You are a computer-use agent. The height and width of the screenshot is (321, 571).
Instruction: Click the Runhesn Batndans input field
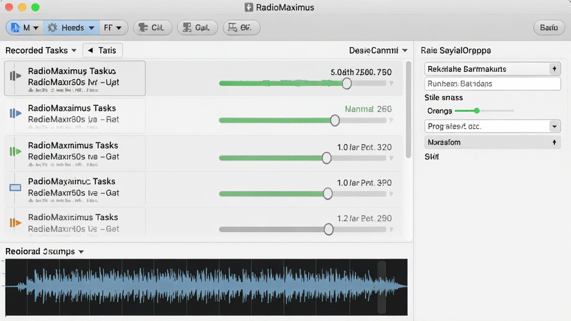point(492,84)
